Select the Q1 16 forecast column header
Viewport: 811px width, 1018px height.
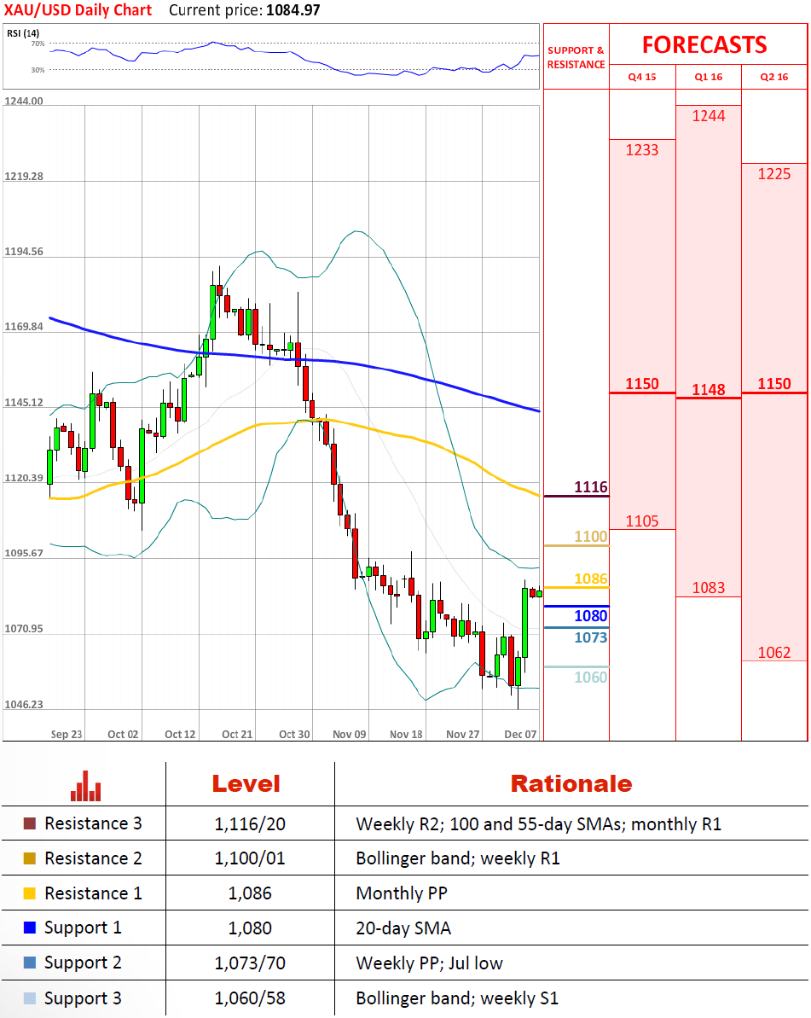[709, 77]
